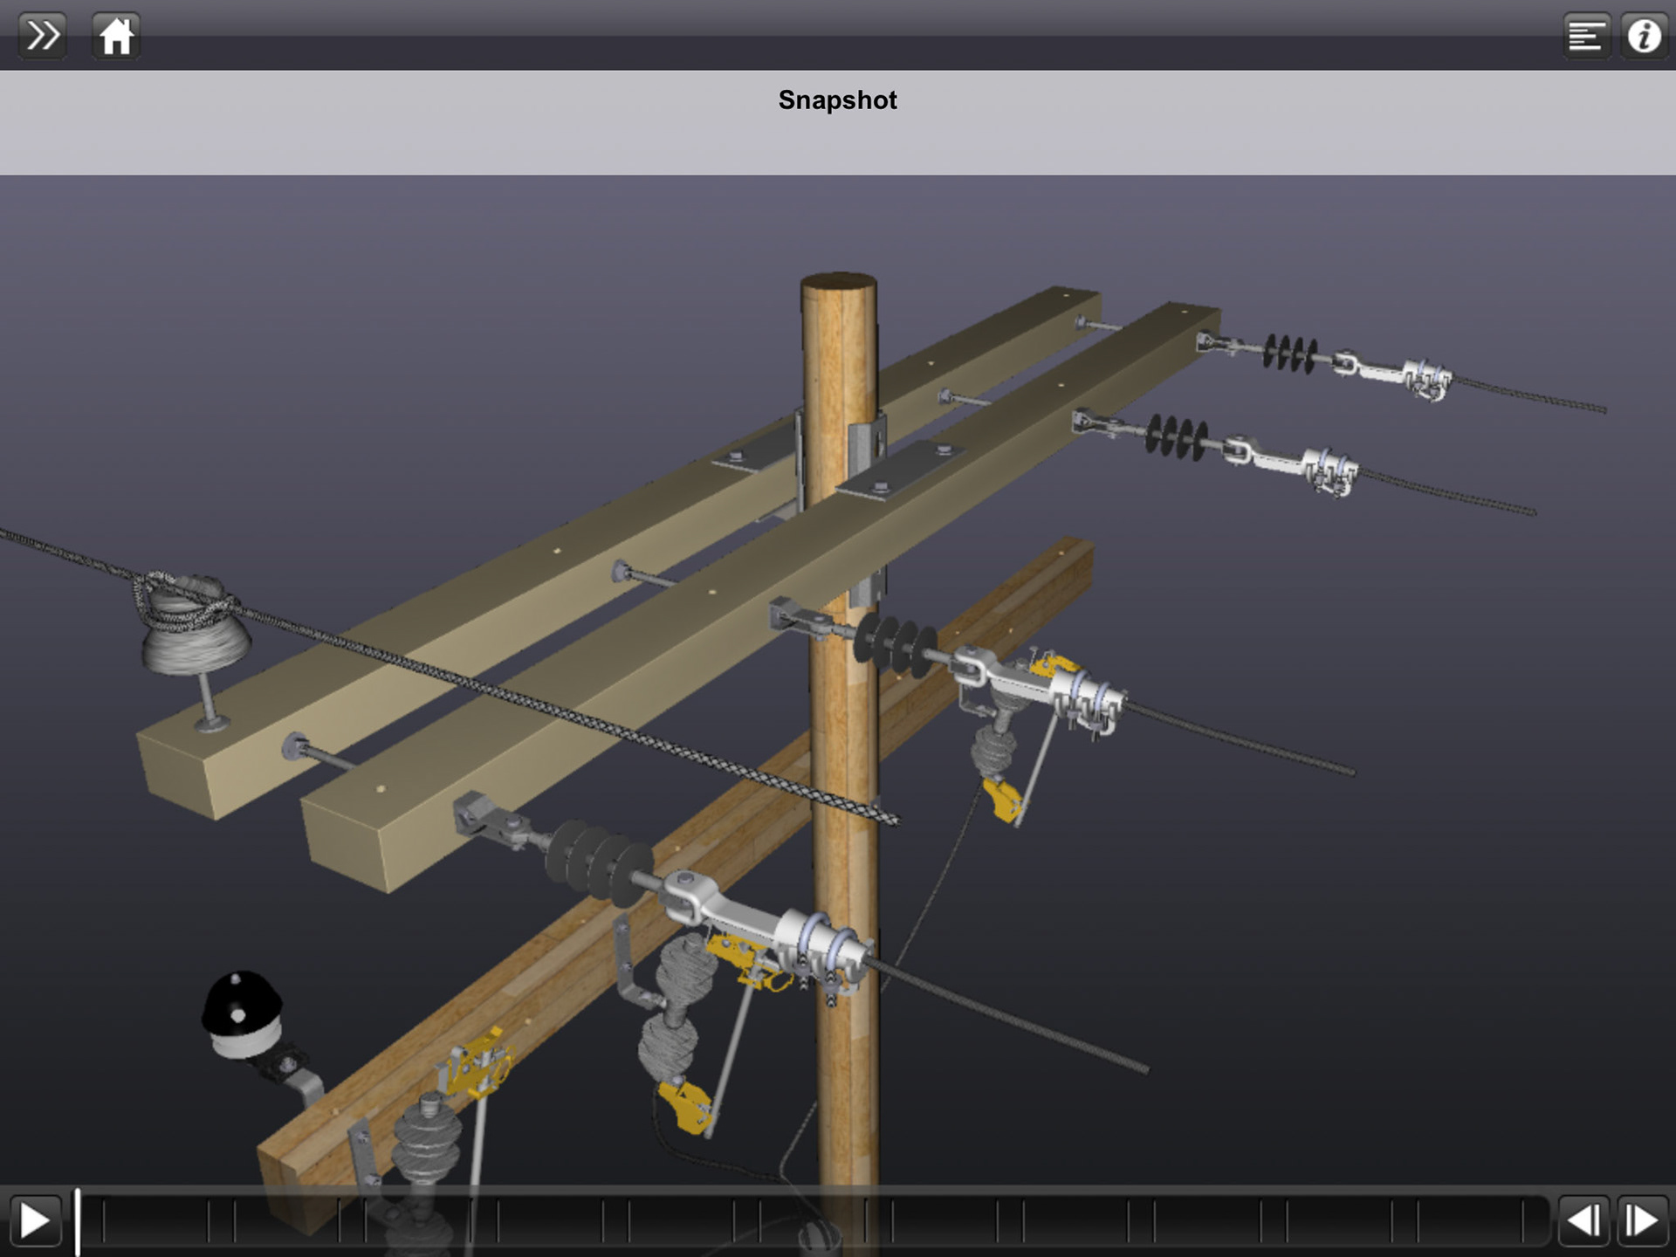Go to Home screen via house icon
This screenshot has width=1676, height=1257.
(116, 36)
